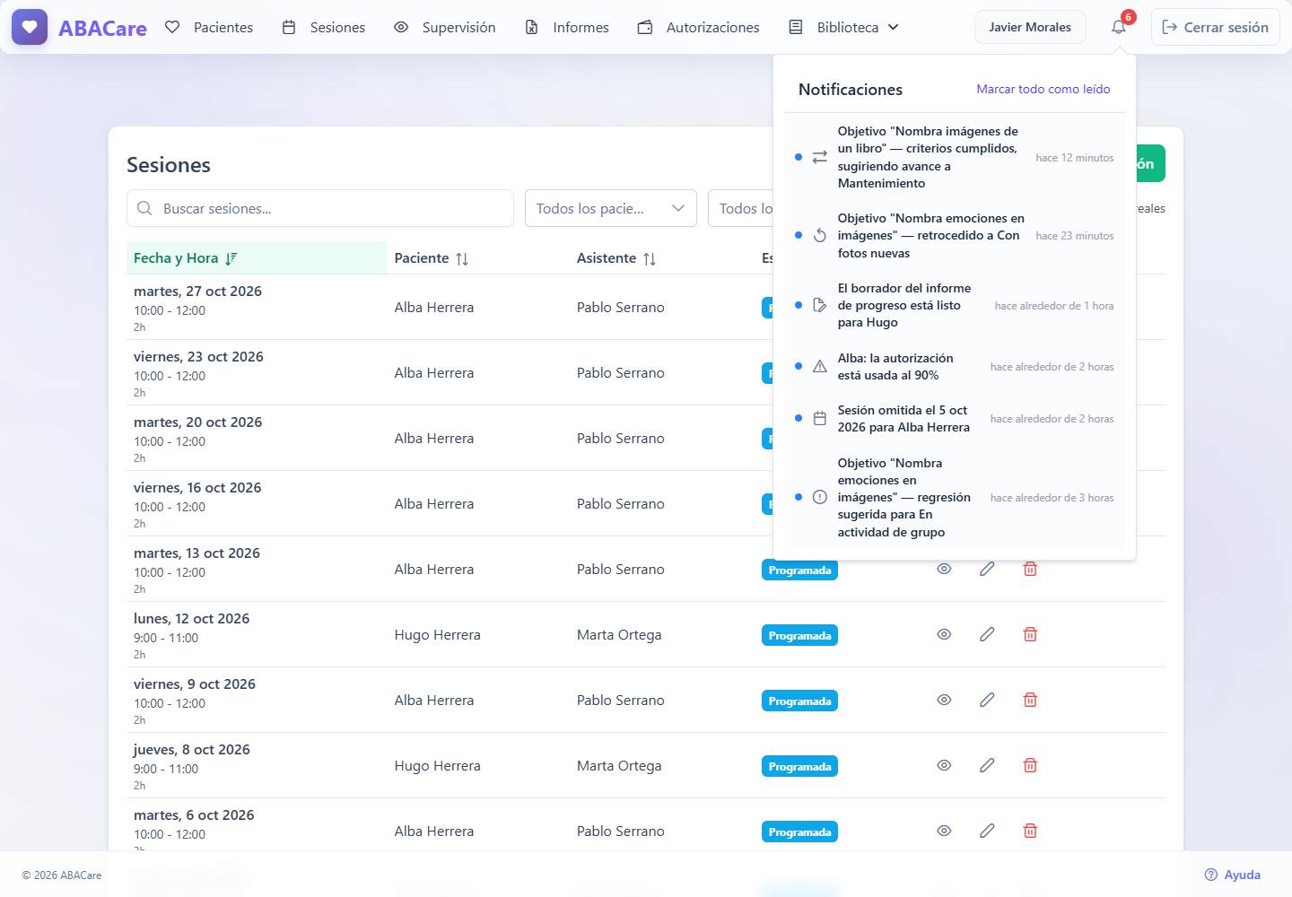Screen dimensions: 1292x897
Task: Edit the martes 13 oct 2026 session
Action: 987,569
